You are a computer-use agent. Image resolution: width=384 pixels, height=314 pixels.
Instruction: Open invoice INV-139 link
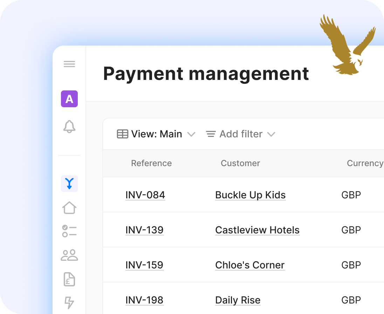(144, 230)
